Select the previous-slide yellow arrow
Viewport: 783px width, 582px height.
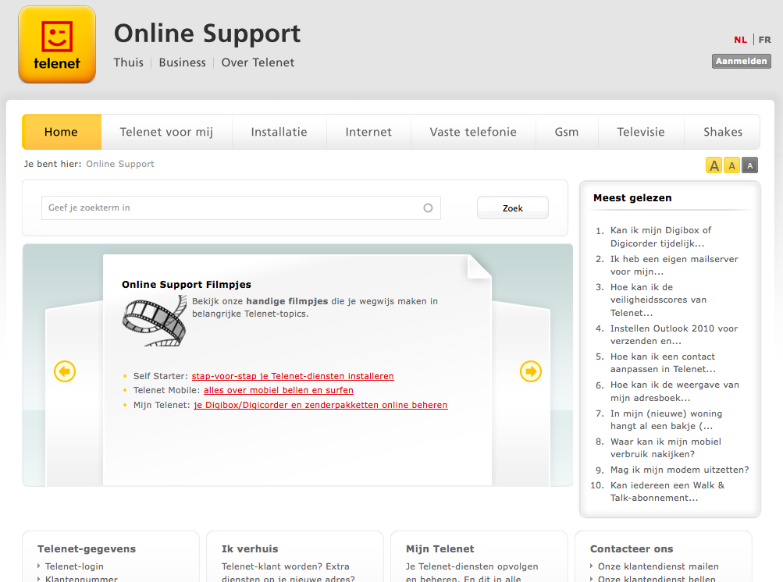point(65,371)
